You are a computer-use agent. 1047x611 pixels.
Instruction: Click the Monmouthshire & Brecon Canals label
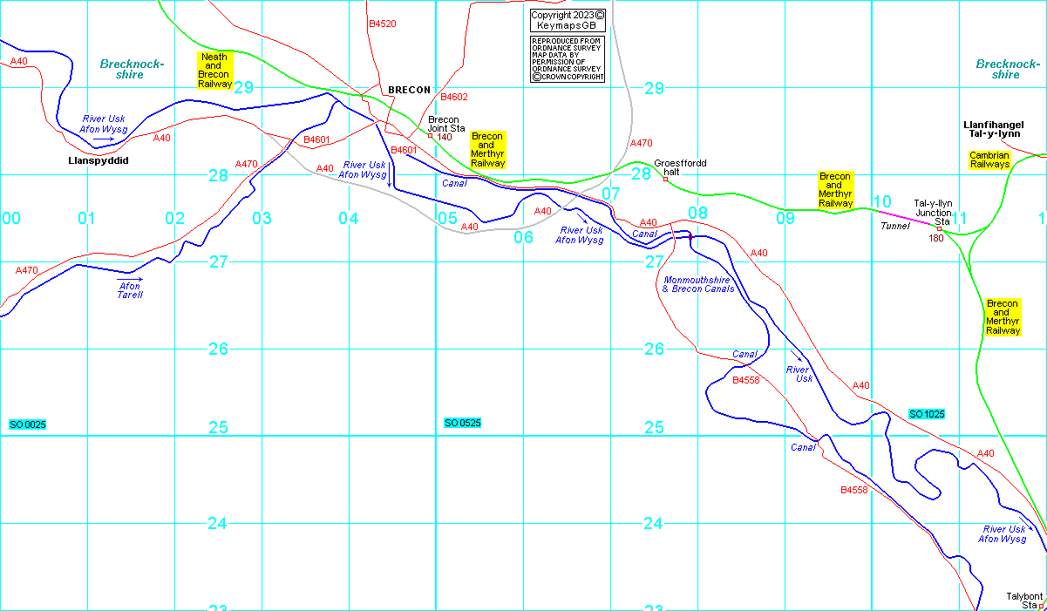(698, 284)
